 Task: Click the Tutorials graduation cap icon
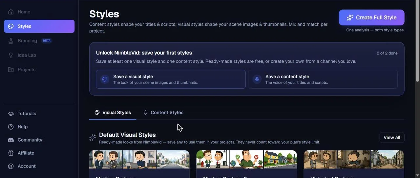point(11,114)
